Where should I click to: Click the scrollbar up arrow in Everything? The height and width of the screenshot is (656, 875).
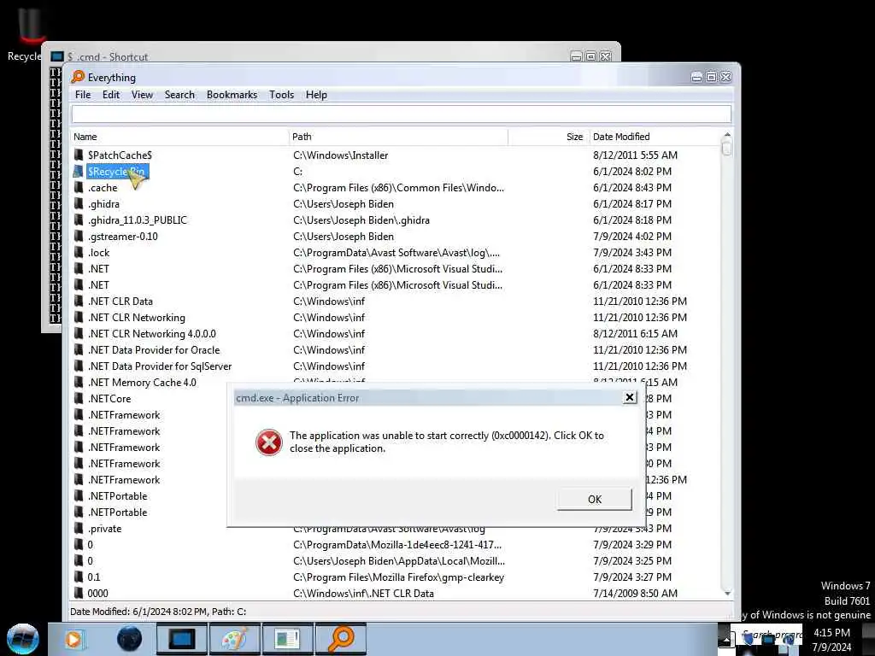(x=726, y=135)
